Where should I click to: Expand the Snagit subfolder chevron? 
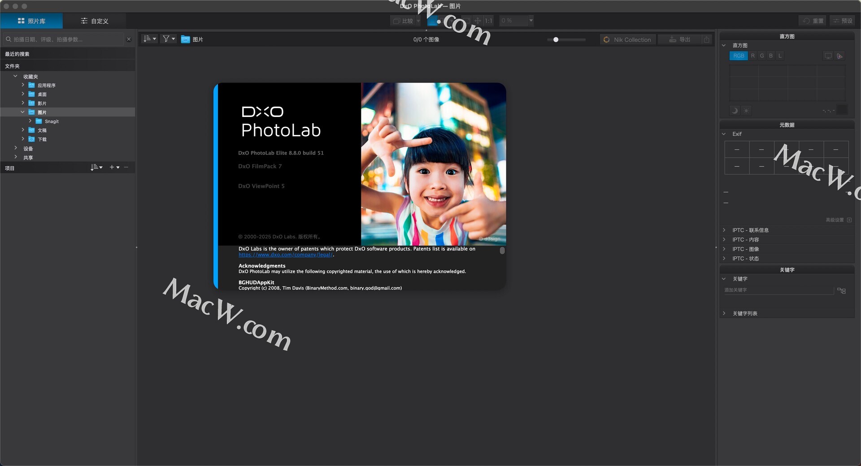(30, 121)
